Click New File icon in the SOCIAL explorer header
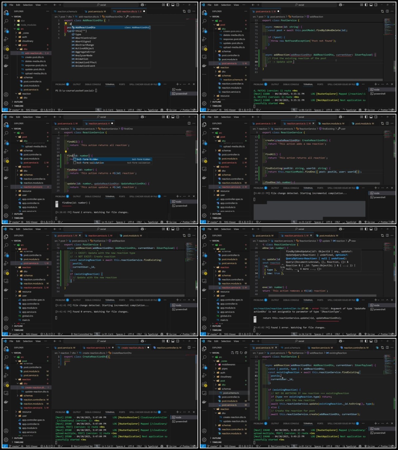 coord(233,353)
